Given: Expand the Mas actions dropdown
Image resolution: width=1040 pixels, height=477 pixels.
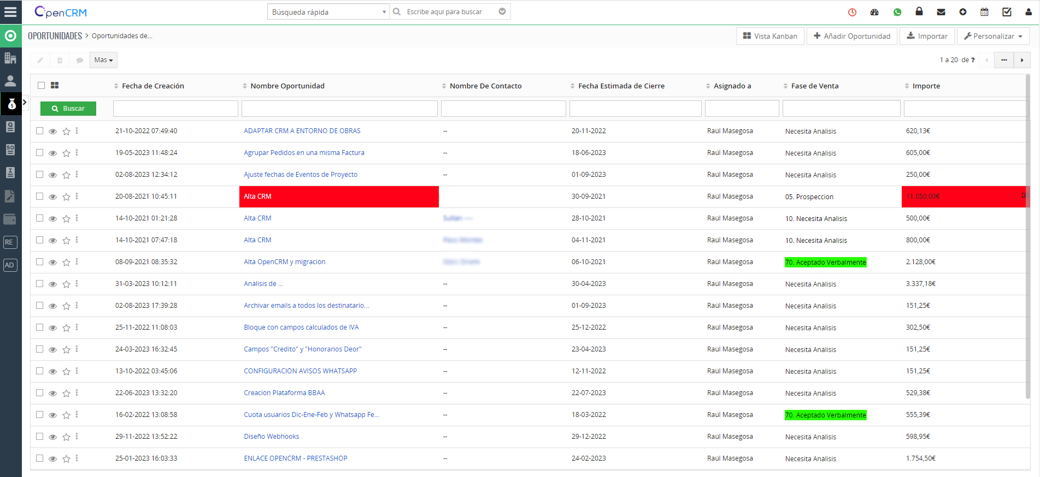Looking at the screenshot, I should [103, 60].
